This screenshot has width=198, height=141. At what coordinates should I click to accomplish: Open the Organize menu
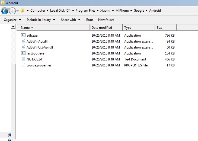tap(12, 20)
